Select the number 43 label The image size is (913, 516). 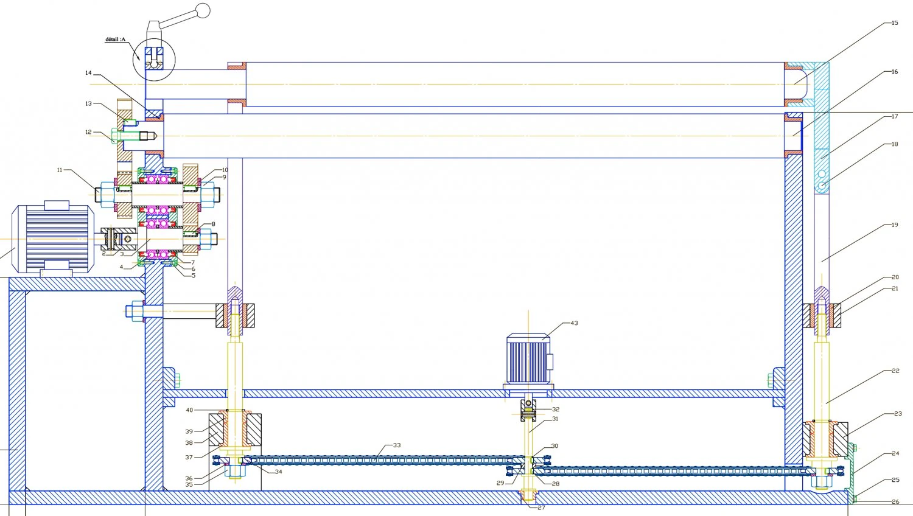click(574, 323)
